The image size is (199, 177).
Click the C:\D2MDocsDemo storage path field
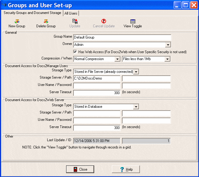pos(97,79)
